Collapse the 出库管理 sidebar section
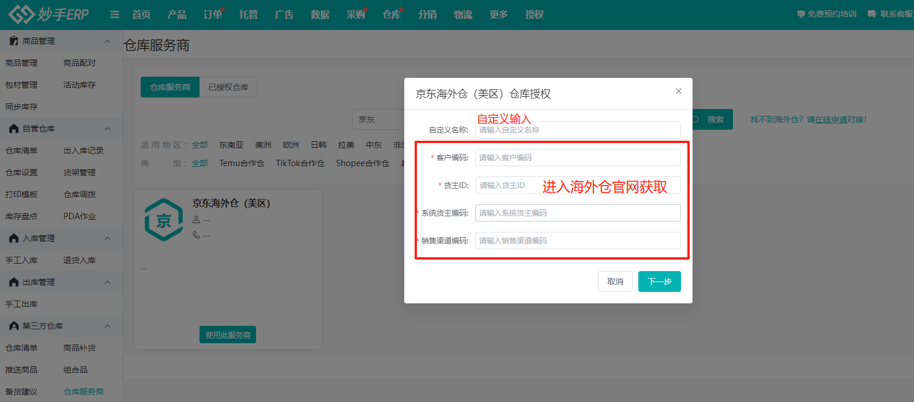The image size is (914, 402). 107,282
